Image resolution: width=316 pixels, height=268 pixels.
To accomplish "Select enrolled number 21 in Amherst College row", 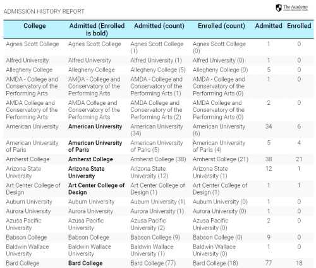I will tap(299, 159).
